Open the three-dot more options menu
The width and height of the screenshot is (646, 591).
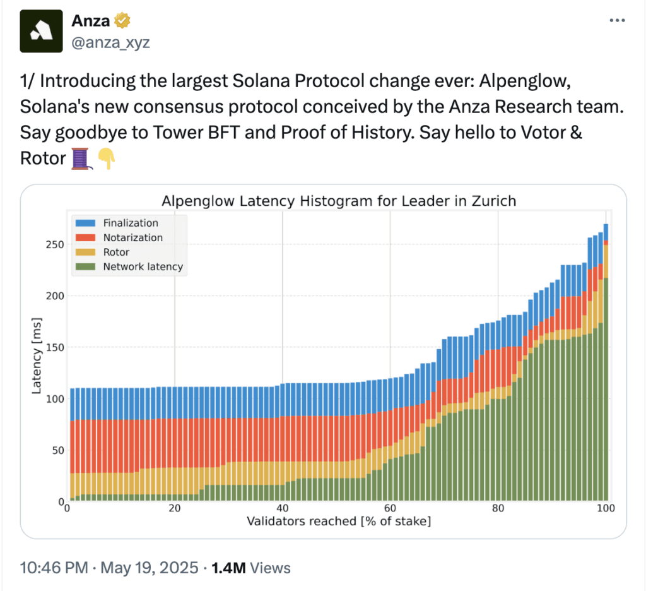tap(617, 21)
